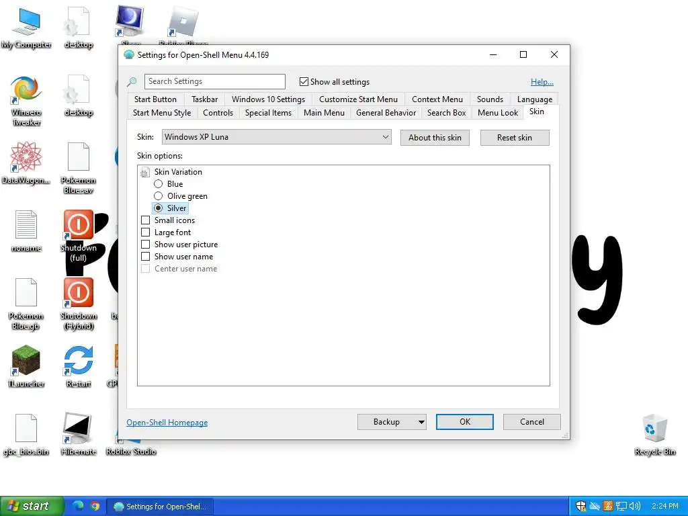Select the Olive green skin variation
Screen dimensions: 688x516
pyautogui.click(x=159, y=196)
